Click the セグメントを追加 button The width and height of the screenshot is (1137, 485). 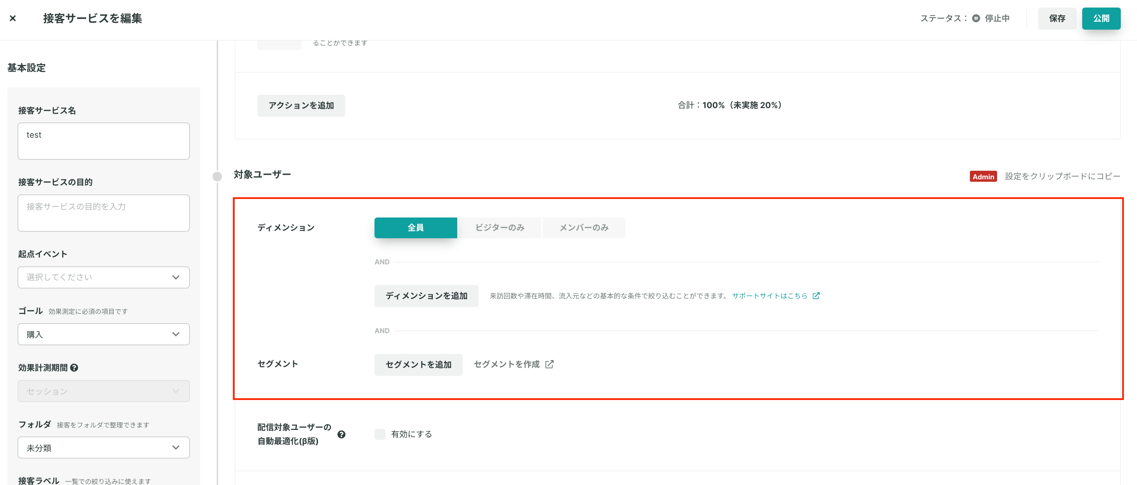418,365
